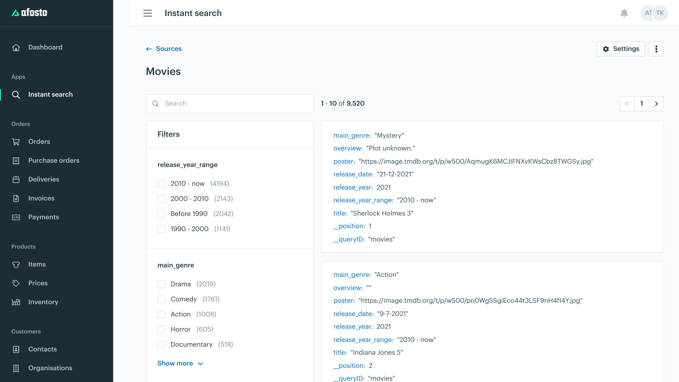Check the Before 1990 filter
The width and height of the screenshot is (679, 382).
(x=161, y=214)
